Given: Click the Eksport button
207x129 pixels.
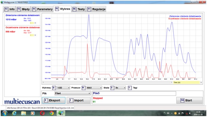Looking at the screenshot, I should (x=54, y=100).
